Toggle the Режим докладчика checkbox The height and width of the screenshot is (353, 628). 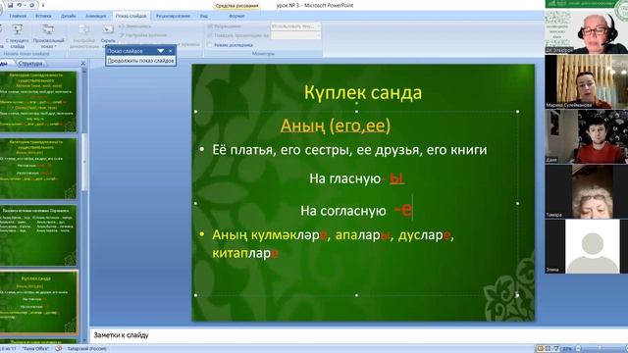209,45
